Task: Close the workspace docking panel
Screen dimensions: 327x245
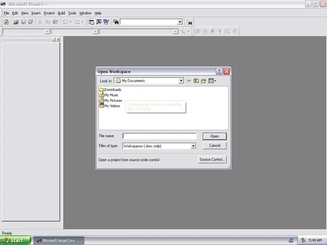Action: pyautogui.click(x=58, y=39)
